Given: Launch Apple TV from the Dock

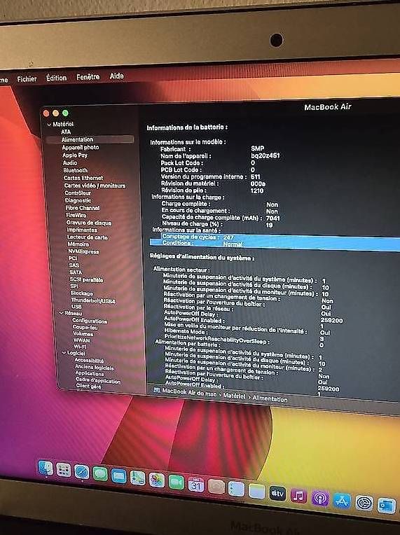Looking at the screenshot, I should click(277, 494).
